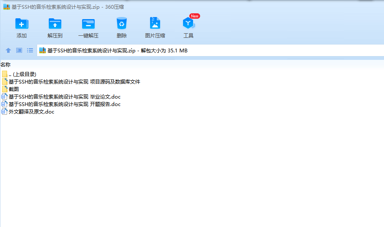
Task: Click the 解压到 (Extract to) icon
Action: tap(55, 24)
